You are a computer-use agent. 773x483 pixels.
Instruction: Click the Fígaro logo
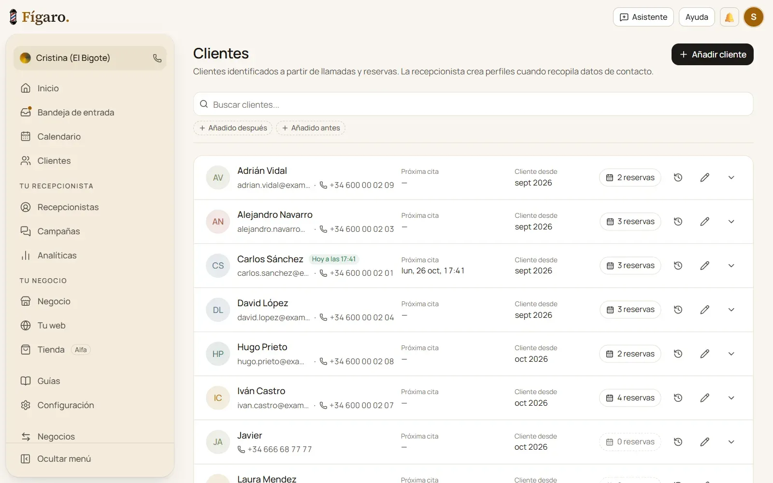click(x=40, y=17)
